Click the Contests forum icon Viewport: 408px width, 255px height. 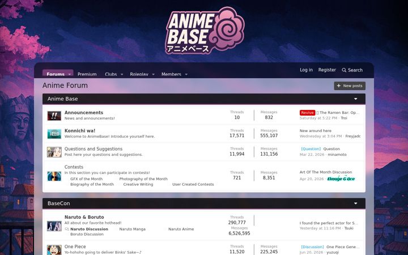54,176
